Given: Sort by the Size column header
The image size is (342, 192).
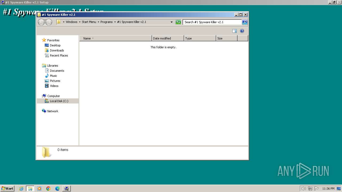Looking at the screenshot, I should coord(227,38).
